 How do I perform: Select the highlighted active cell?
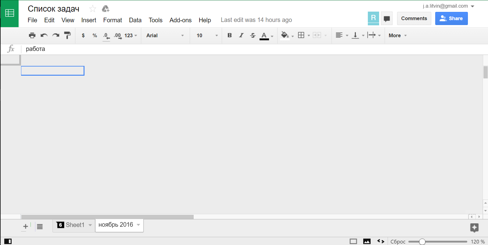[x=52, y=71]
